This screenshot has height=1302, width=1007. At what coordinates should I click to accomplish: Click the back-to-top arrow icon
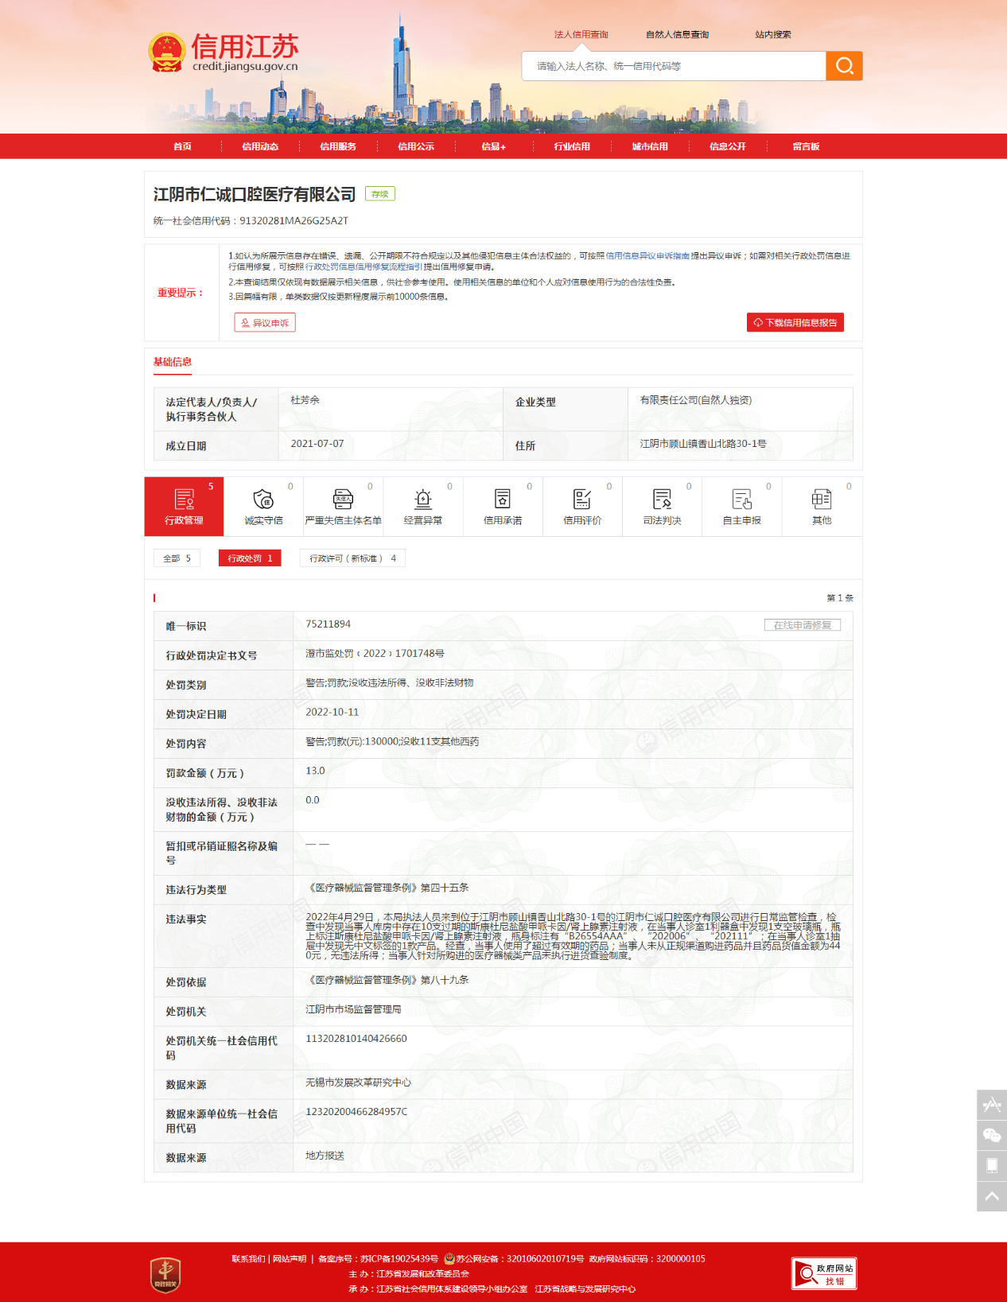[x=992, y=1196]
